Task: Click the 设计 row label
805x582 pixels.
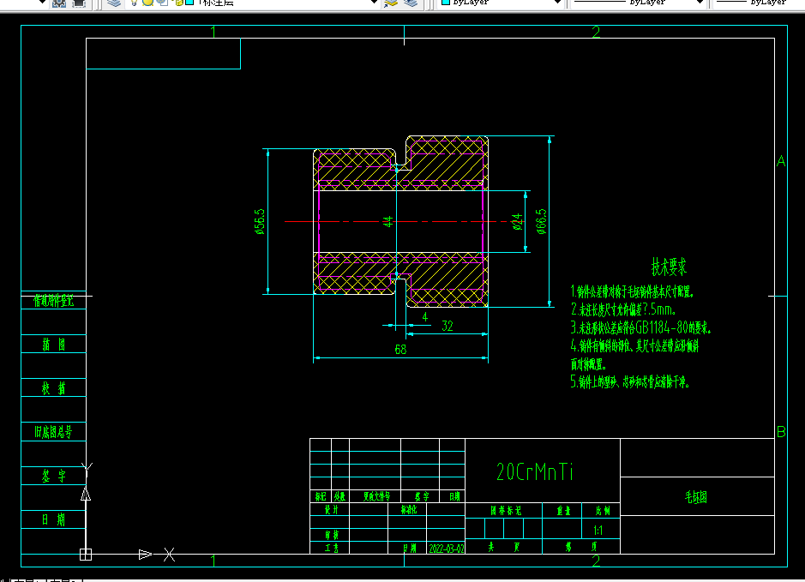Action: point(331,509)
